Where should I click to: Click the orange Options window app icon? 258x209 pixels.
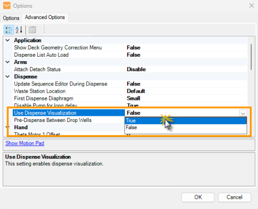(7, 6)
